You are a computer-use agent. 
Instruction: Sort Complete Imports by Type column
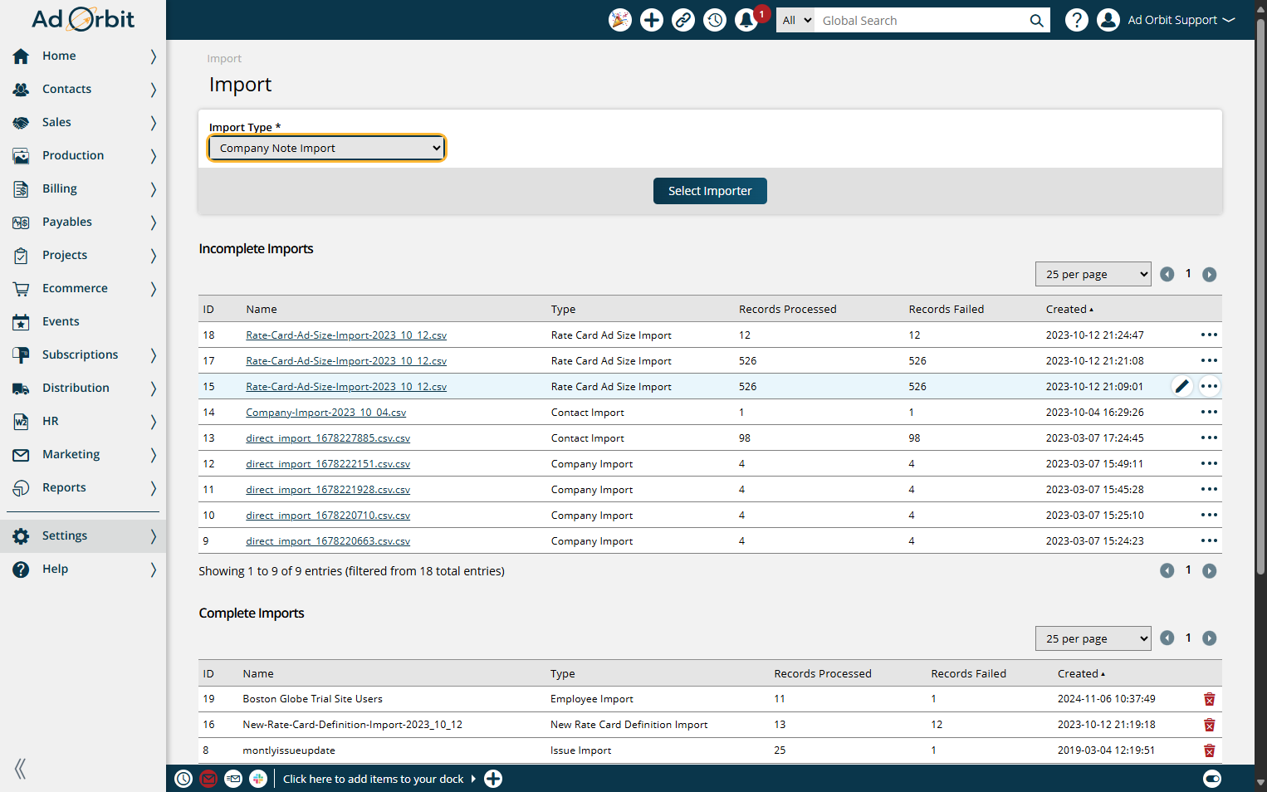(x=562, y=673)
